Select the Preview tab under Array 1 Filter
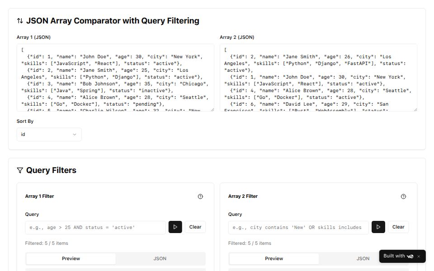434x271 pixels. coord(71,258)
